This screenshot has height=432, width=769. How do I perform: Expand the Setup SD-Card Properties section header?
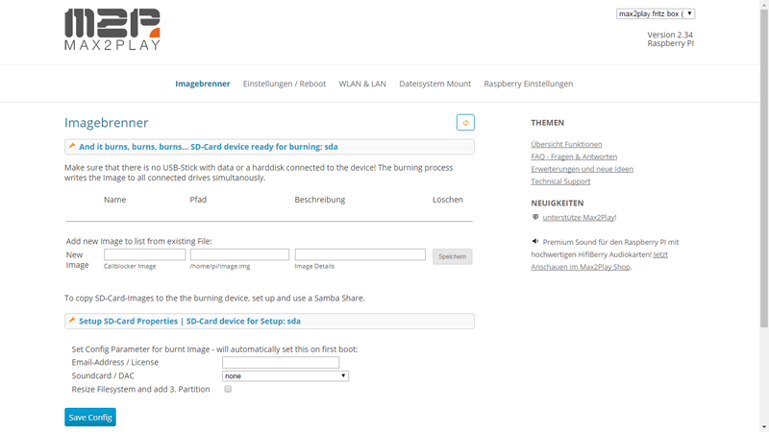click(x=269, y=322)
